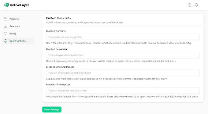Click the Blocked Email Addresses label
208x114 pixels.
60,67
